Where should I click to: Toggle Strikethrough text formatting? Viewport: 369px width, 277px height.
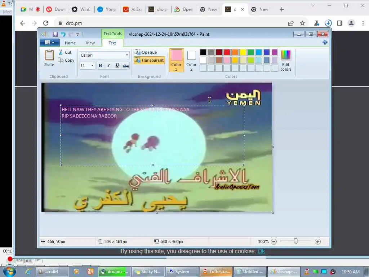point(126,66)
